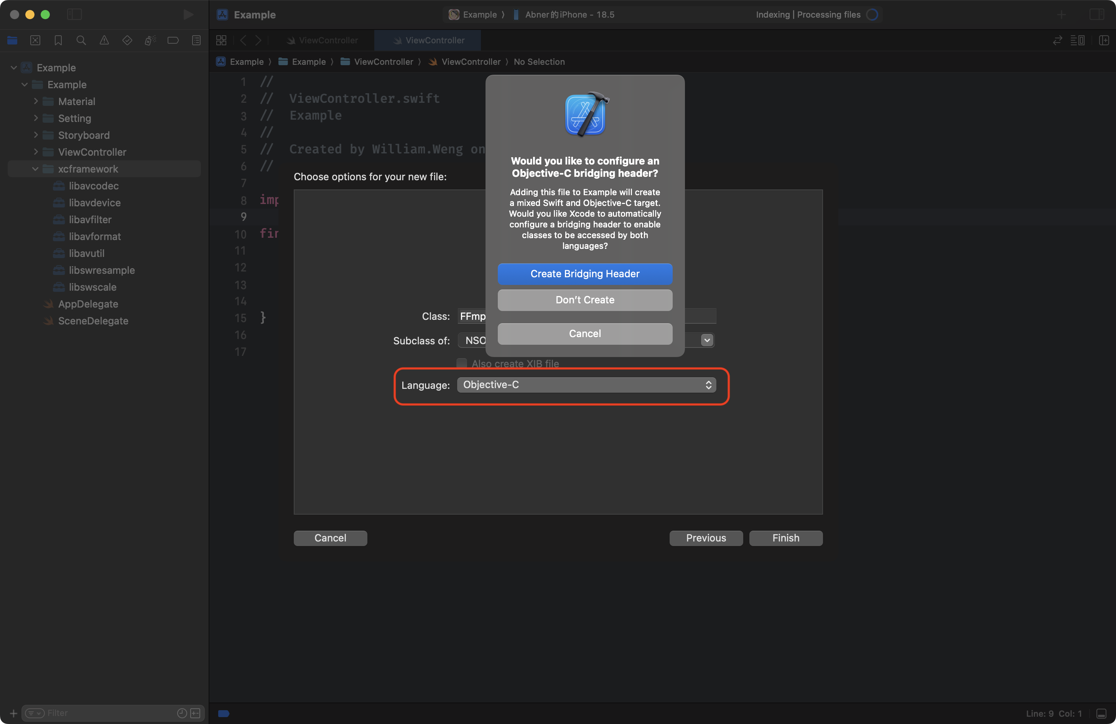Click the Run play button
The width and height of the screenshot is (1116, 724).
pyautogui.click(x=188, y=15)
